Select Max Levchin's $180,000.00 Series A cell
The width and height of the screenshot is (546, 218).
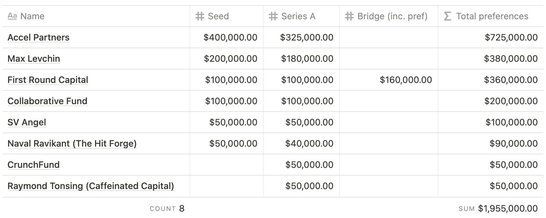[x=307, y=59]
